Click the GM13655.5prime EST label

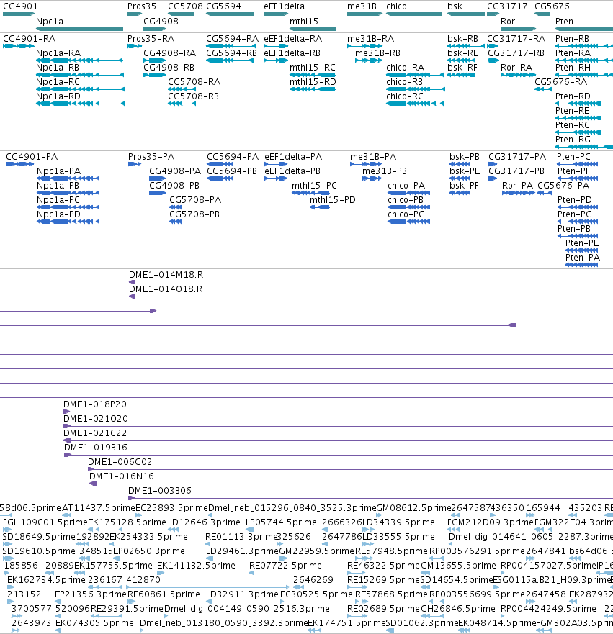coord(458,566)
